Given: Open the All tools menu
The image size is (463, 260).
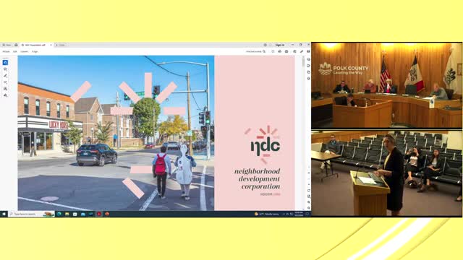Looking at the screenshot, I should click(x=6, y=51).
